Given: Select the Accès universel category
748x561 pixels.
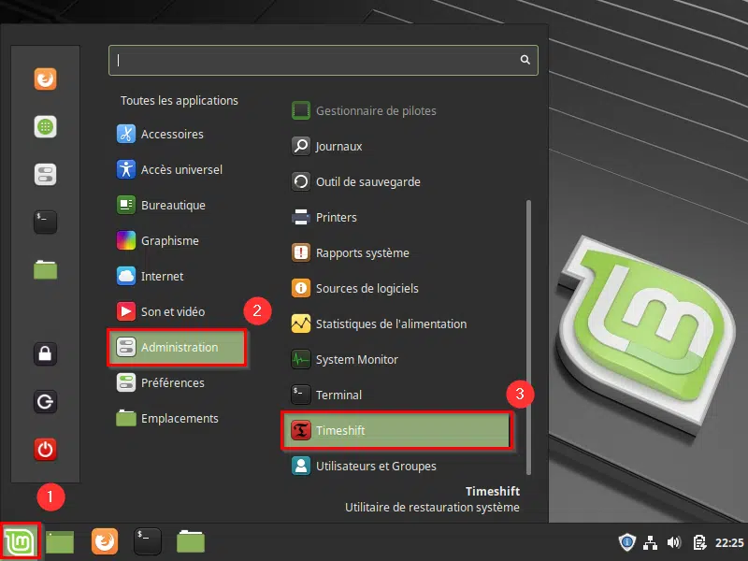Looking at the screenshot, I should click(x=179, y=170).
